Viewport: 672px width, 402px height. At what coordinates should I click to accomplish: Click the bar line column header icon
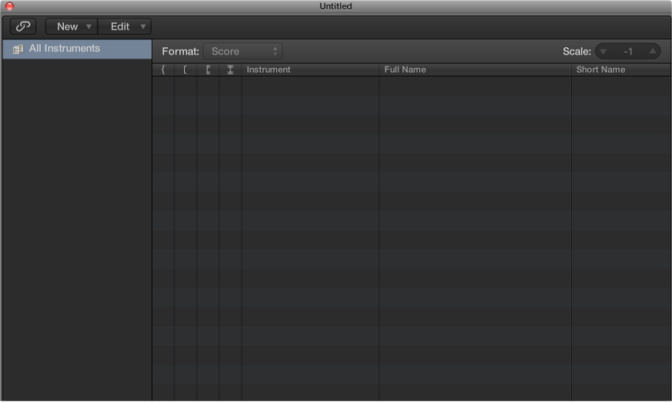pyautogui.click(x=230, y=70)
